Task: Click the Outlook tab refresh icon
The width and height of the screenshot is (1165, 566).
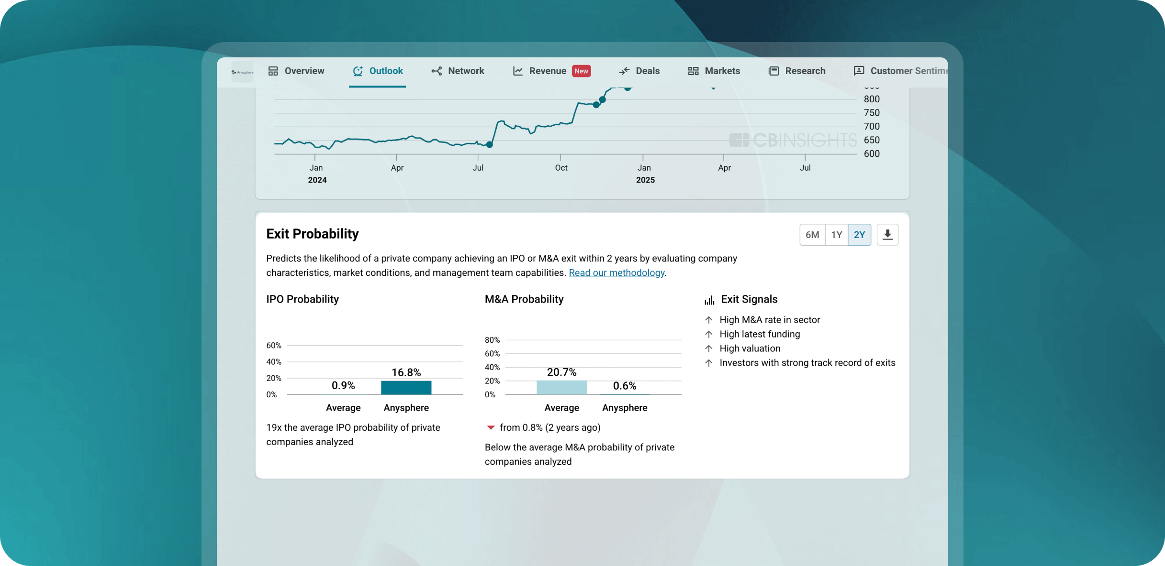Action: tap(358, 71)
